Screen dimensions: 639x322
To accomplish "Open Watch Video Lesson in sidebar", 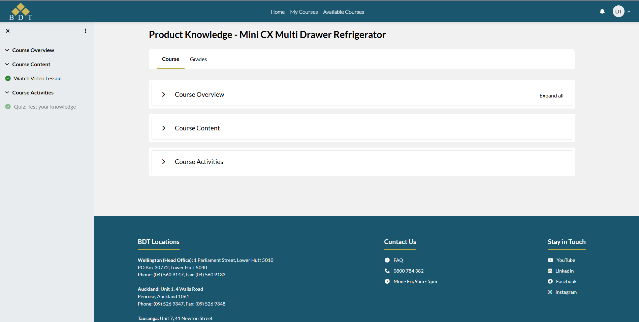I will (38, 78).
